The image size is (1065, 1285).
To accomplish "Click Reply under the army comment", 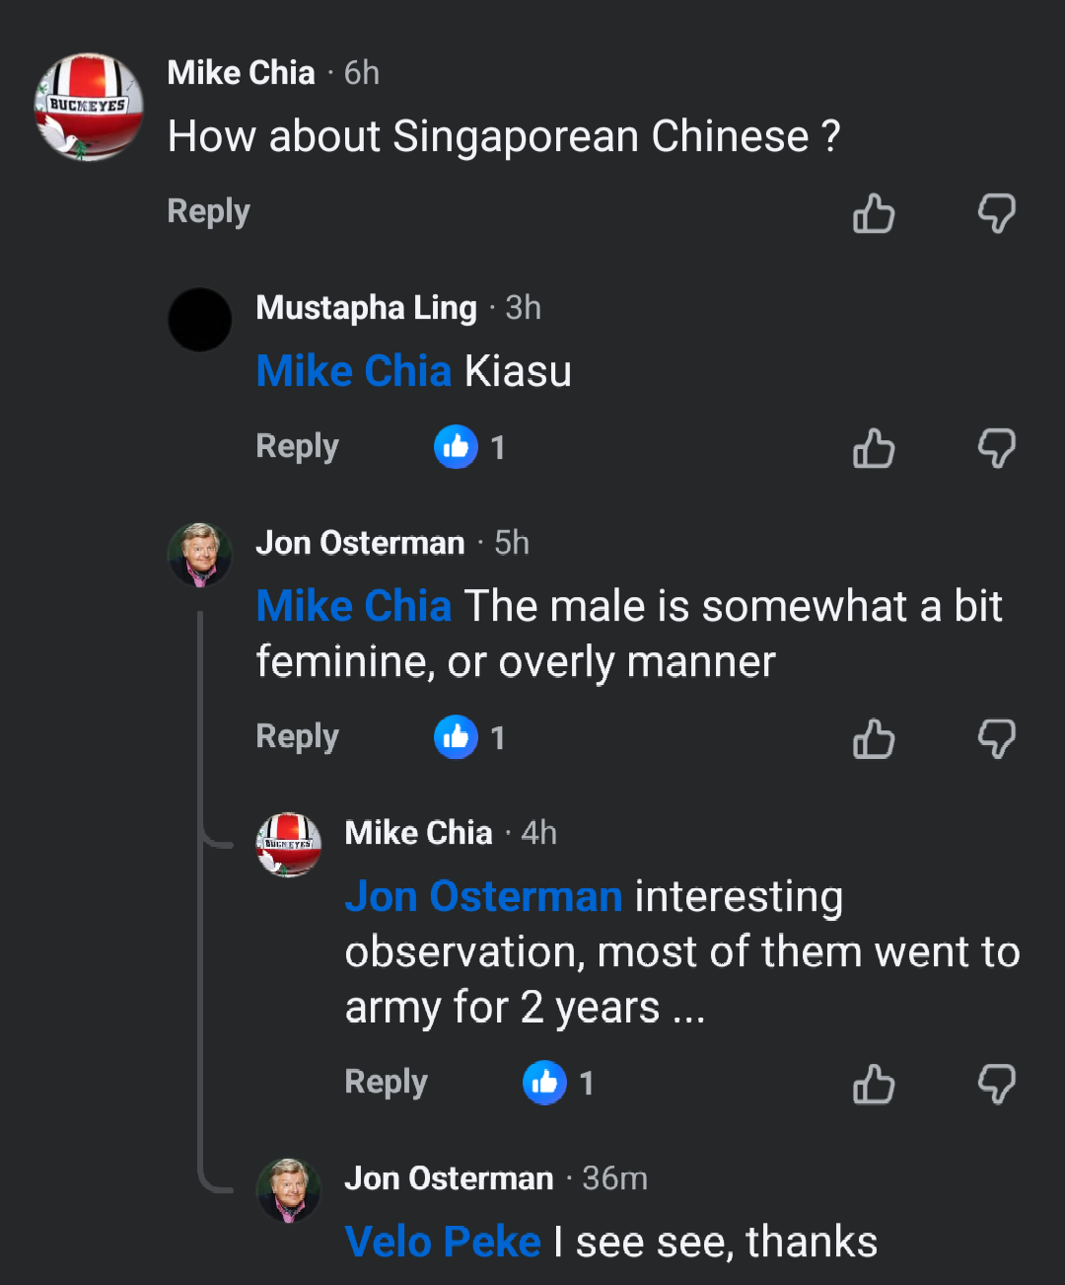I will 386,1082.
